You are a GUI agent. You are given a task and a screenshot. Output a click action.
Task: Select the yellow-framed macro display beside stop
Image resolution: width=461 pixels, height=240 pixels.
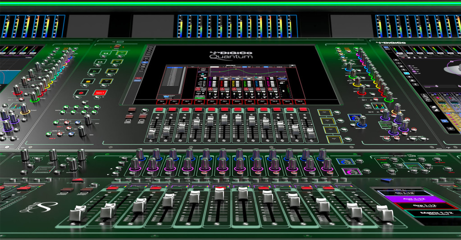click(106, 81)
